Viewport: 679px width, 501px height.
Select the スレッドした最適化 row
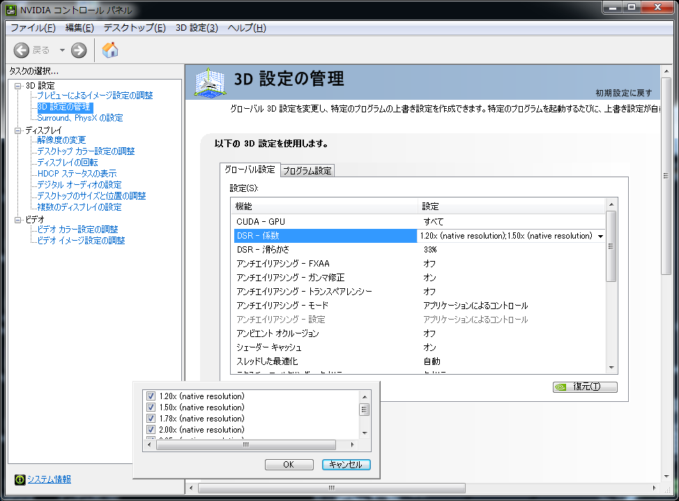coord(419,361)
